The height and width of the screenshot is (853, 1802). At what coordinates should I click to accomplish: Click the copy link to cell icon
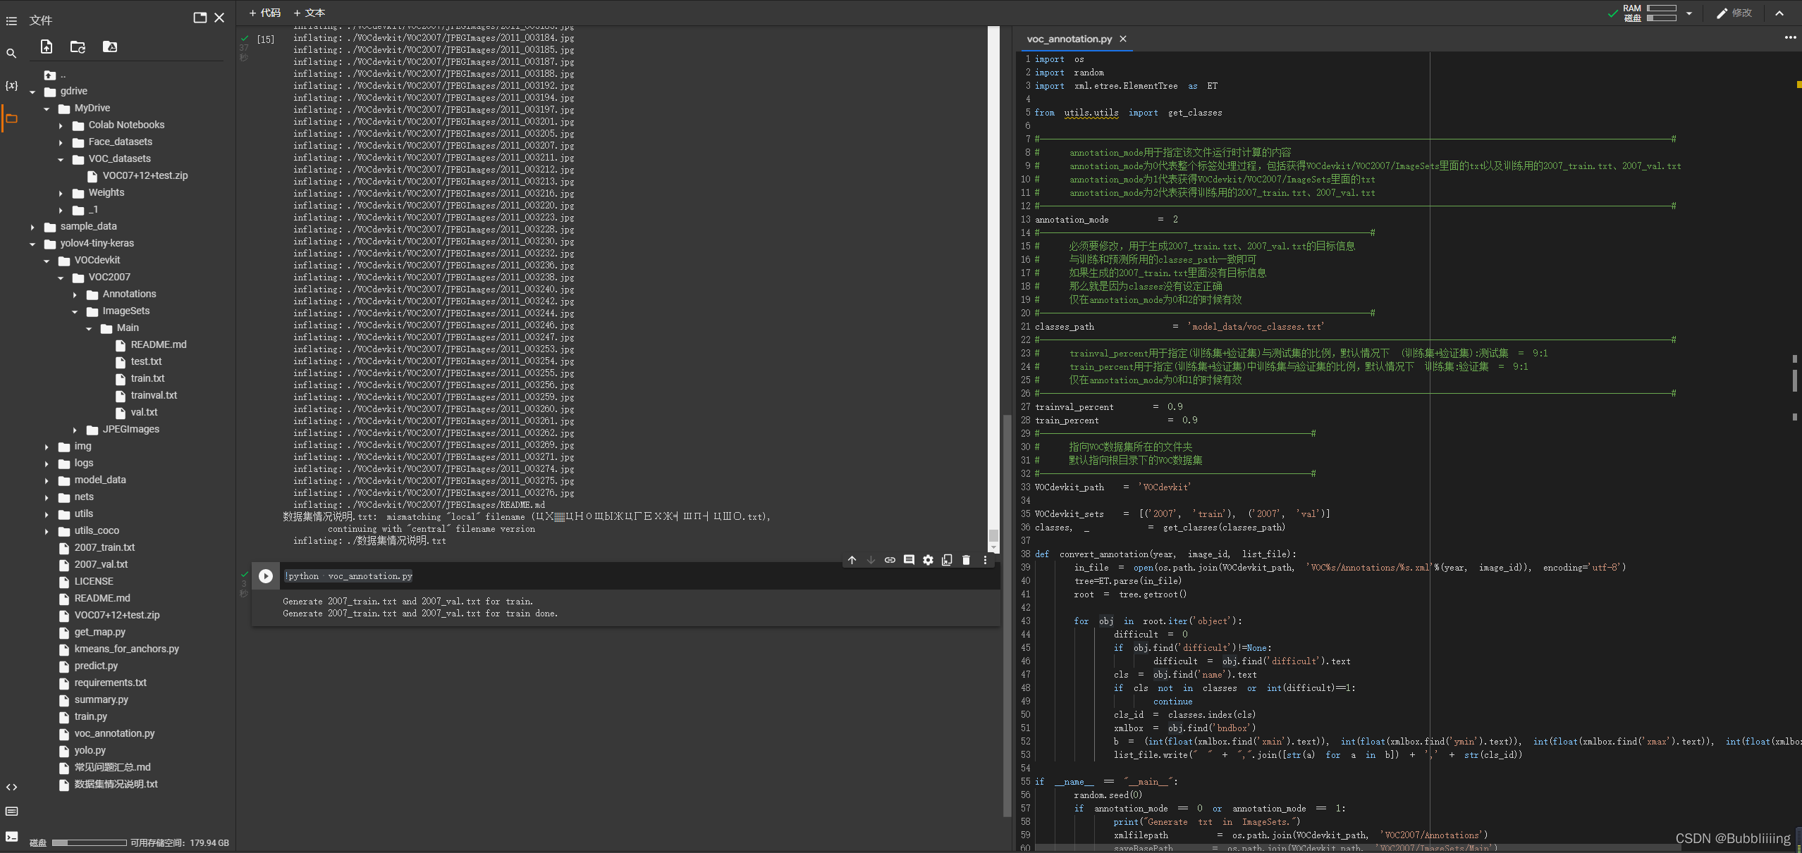(x=890, y=560)
